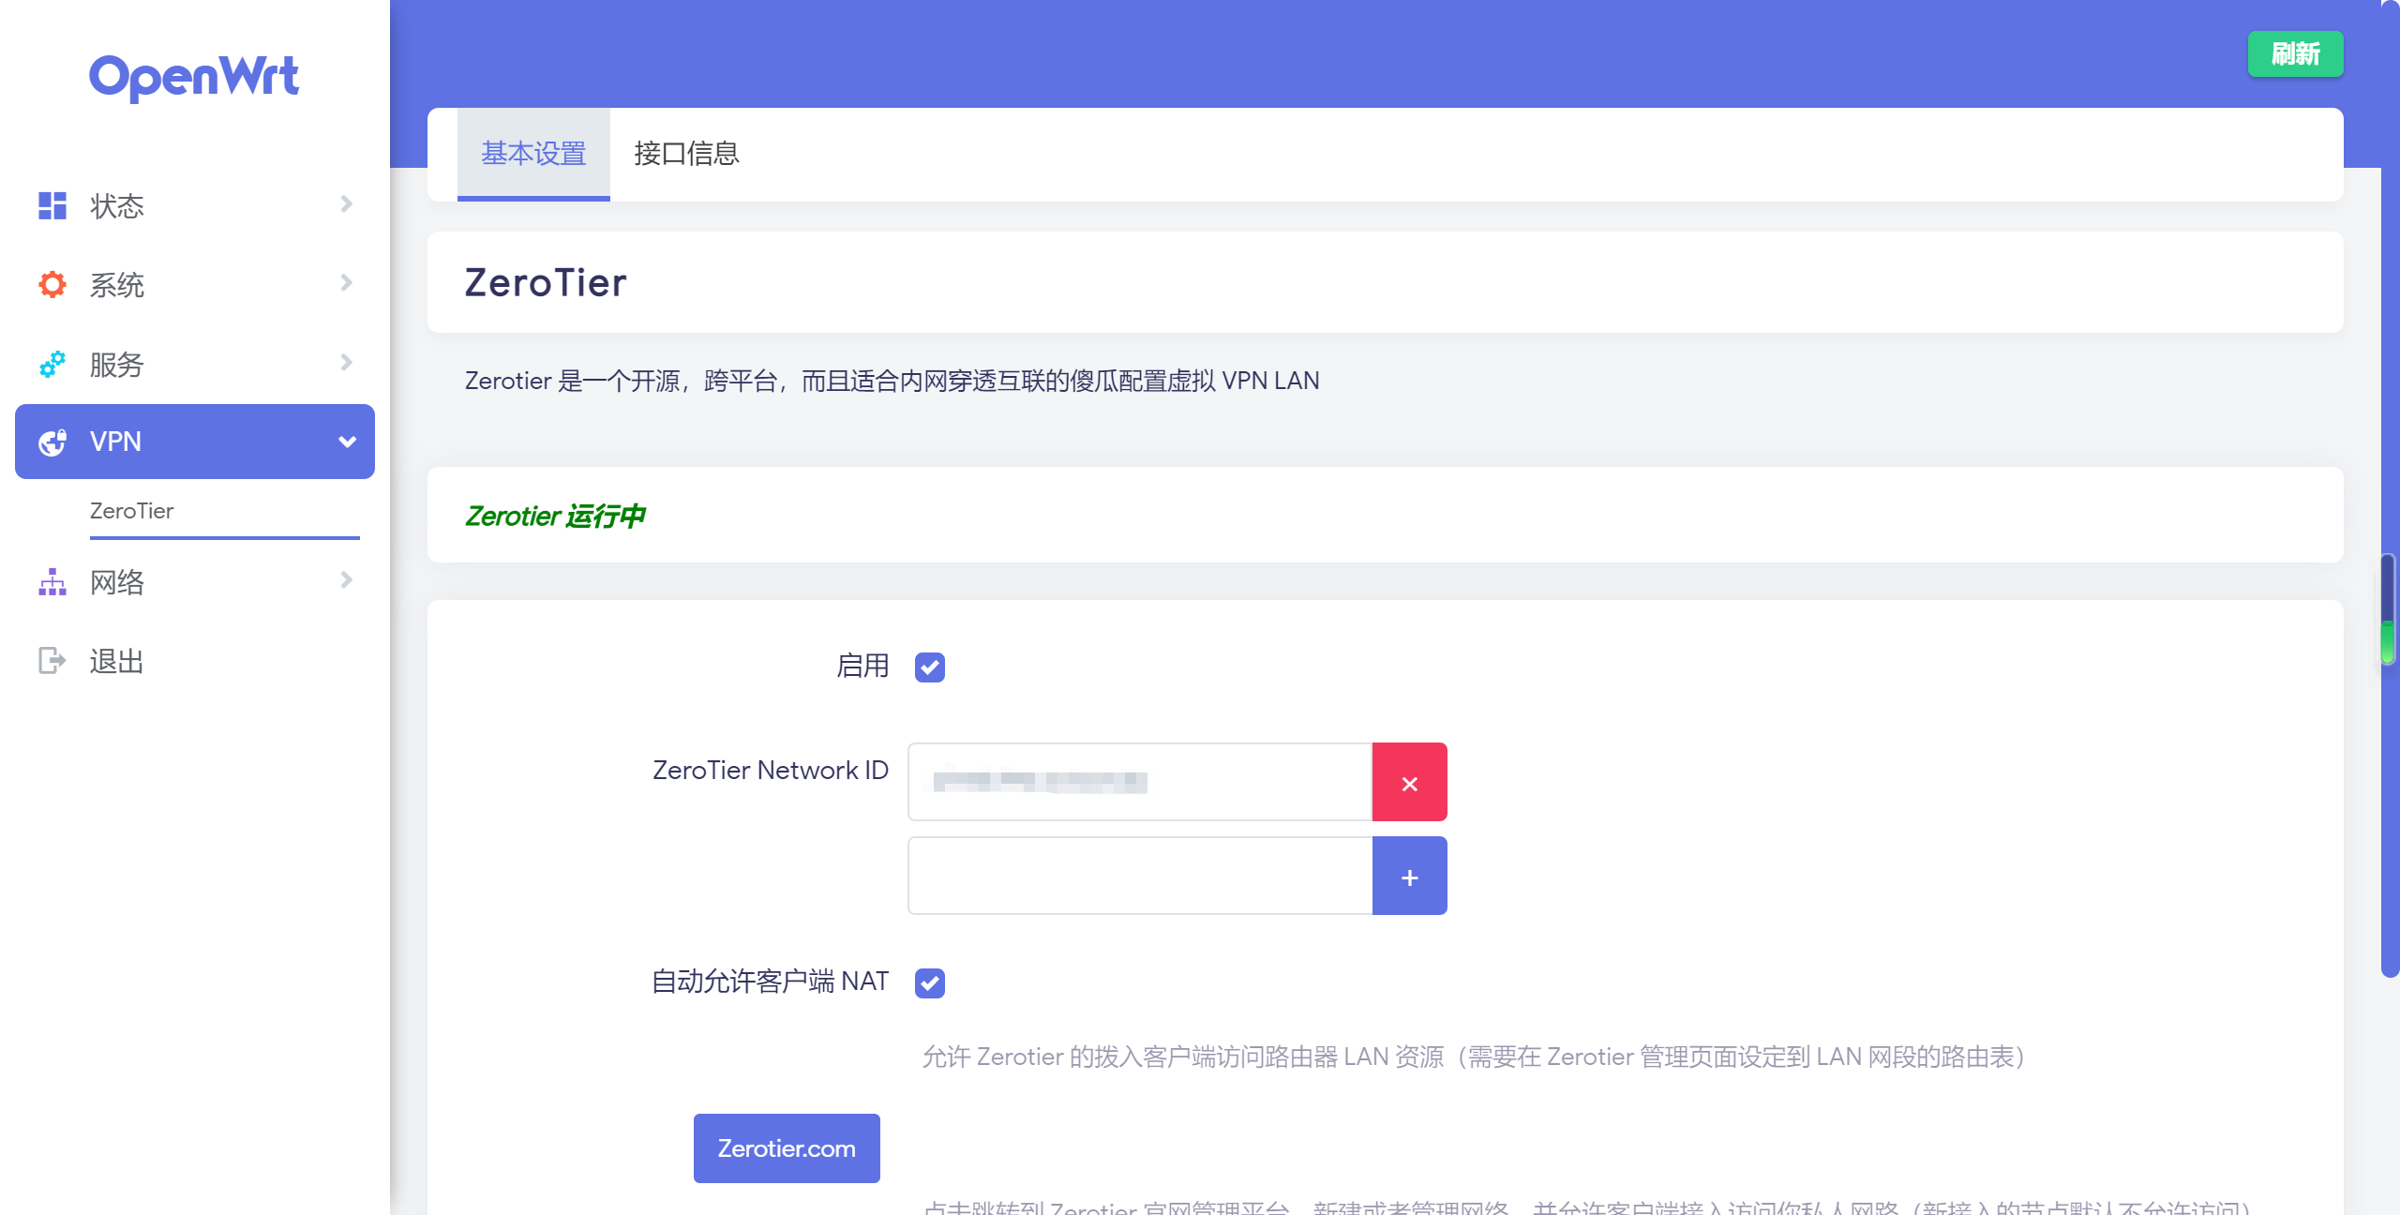Viewport: 2400px width, 1215px height.
Task: Disable 自动允许客户端 NAT checkbox
Action: tap(929, 982)
